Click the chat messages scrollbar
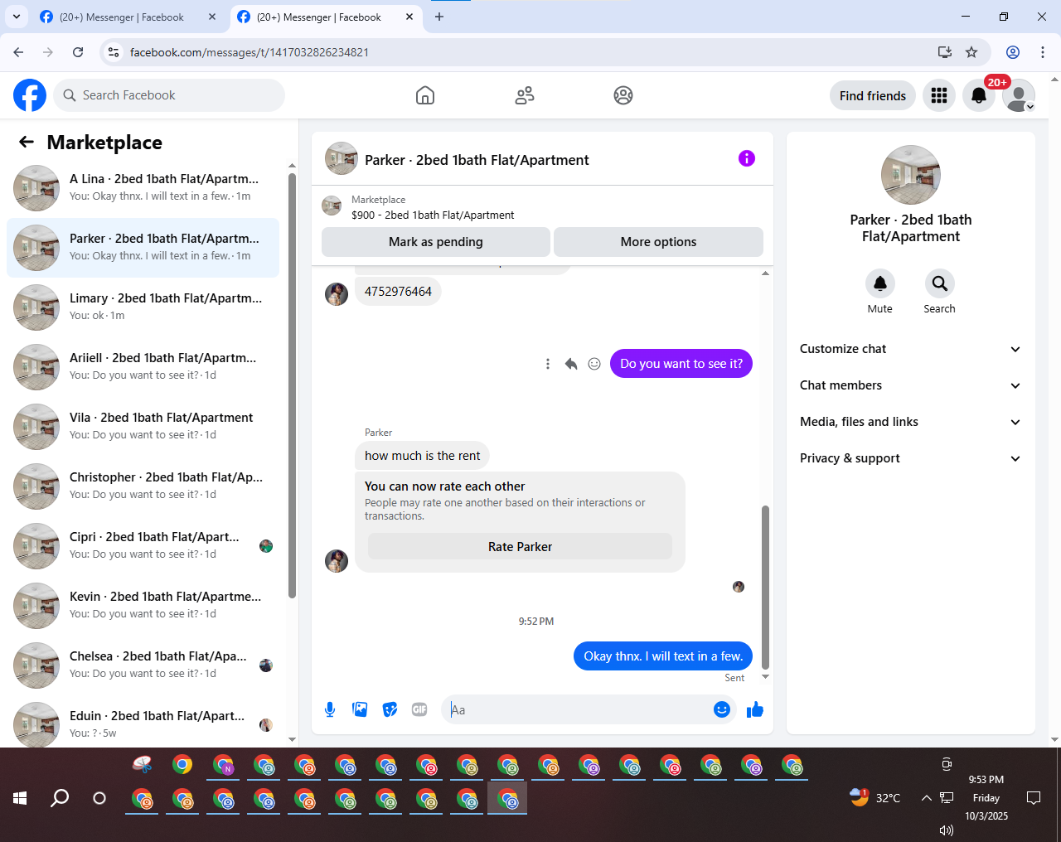The width and height of the screenshot is (1061, 842). 765,587
